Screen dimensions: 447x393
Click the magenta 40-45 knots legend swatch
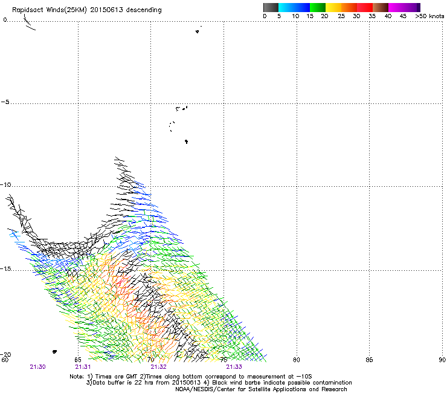(x=396, y=7)
